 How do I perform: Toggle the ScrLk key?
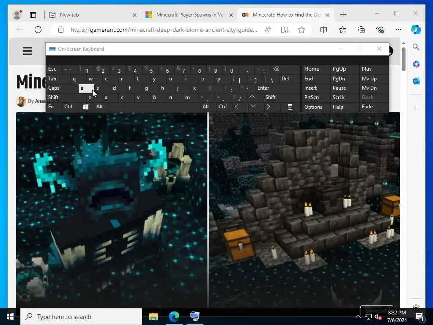[344, 97]
